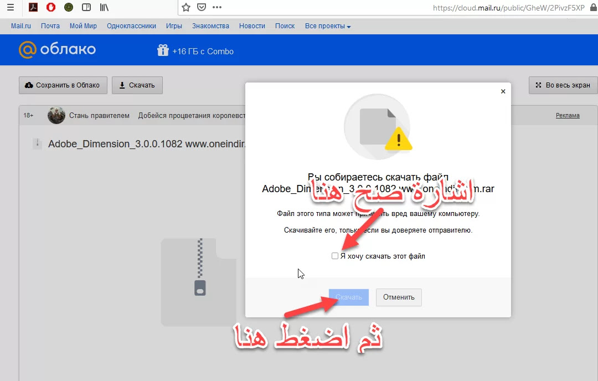598x381 pixels.
Task: Click the round green extension icon
Action: (69, 7)
